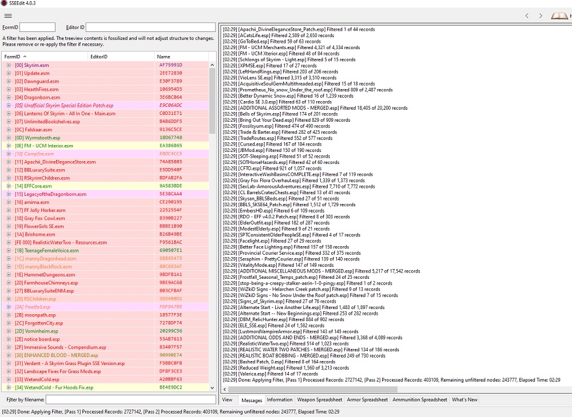Select RealisticWaterTwo - Resources.esm row
This screenshot has width=572, height=417.
click(105, 242)
